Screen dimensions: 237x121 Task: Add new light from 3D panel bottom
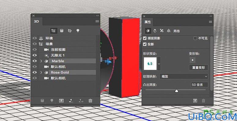(x=52, y=101)
